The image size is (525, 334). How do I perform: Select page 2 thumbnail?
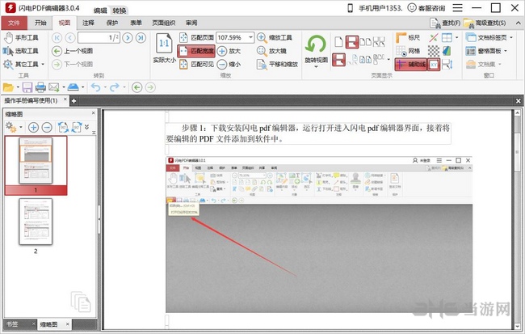click(36, 222)
